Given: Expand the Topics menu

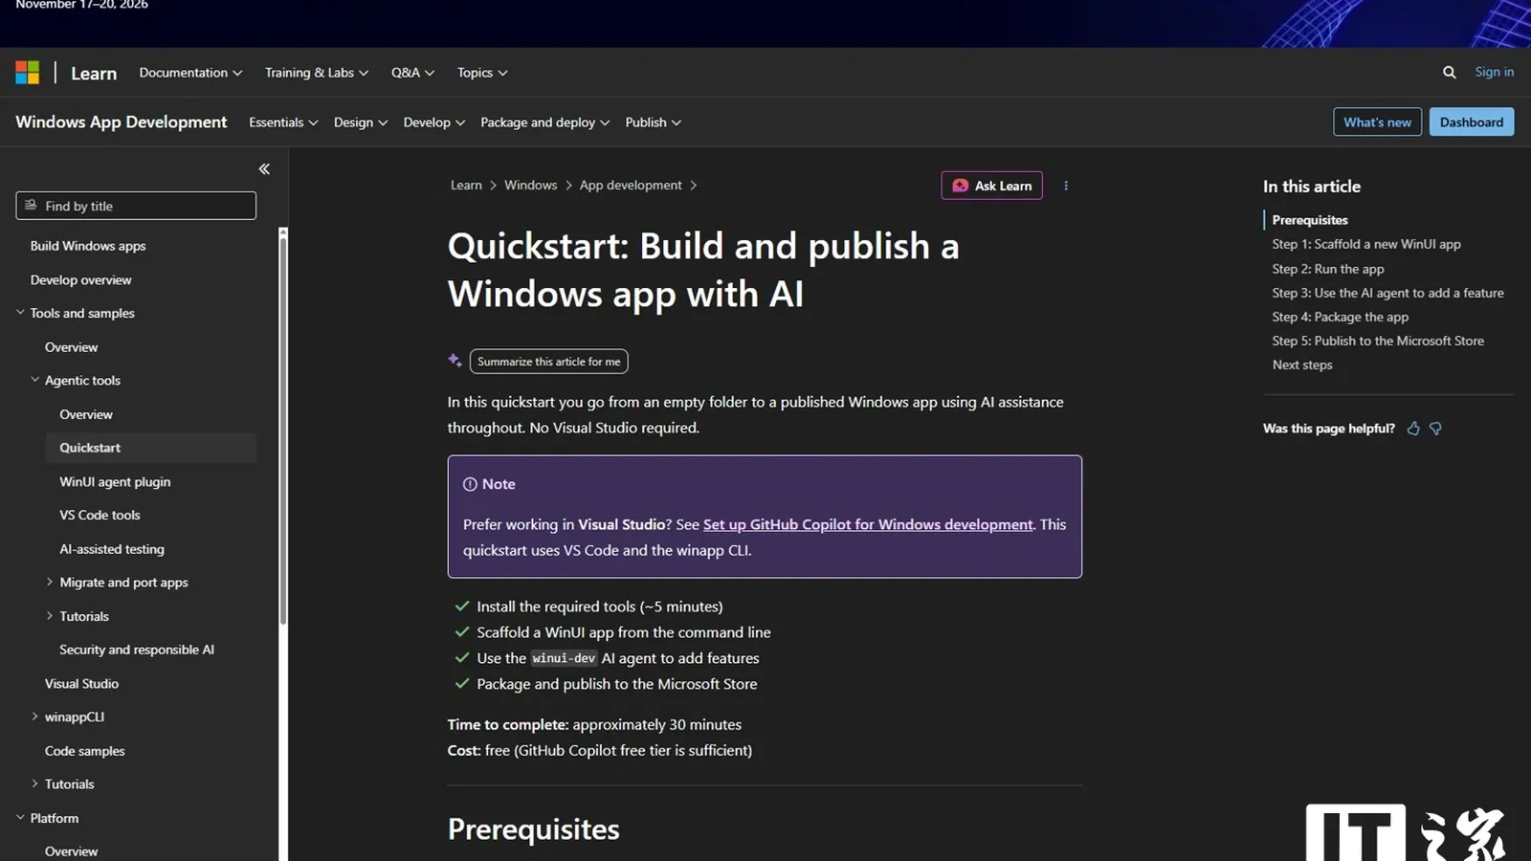Looking at the screenshot, I should tap(481, 73).
